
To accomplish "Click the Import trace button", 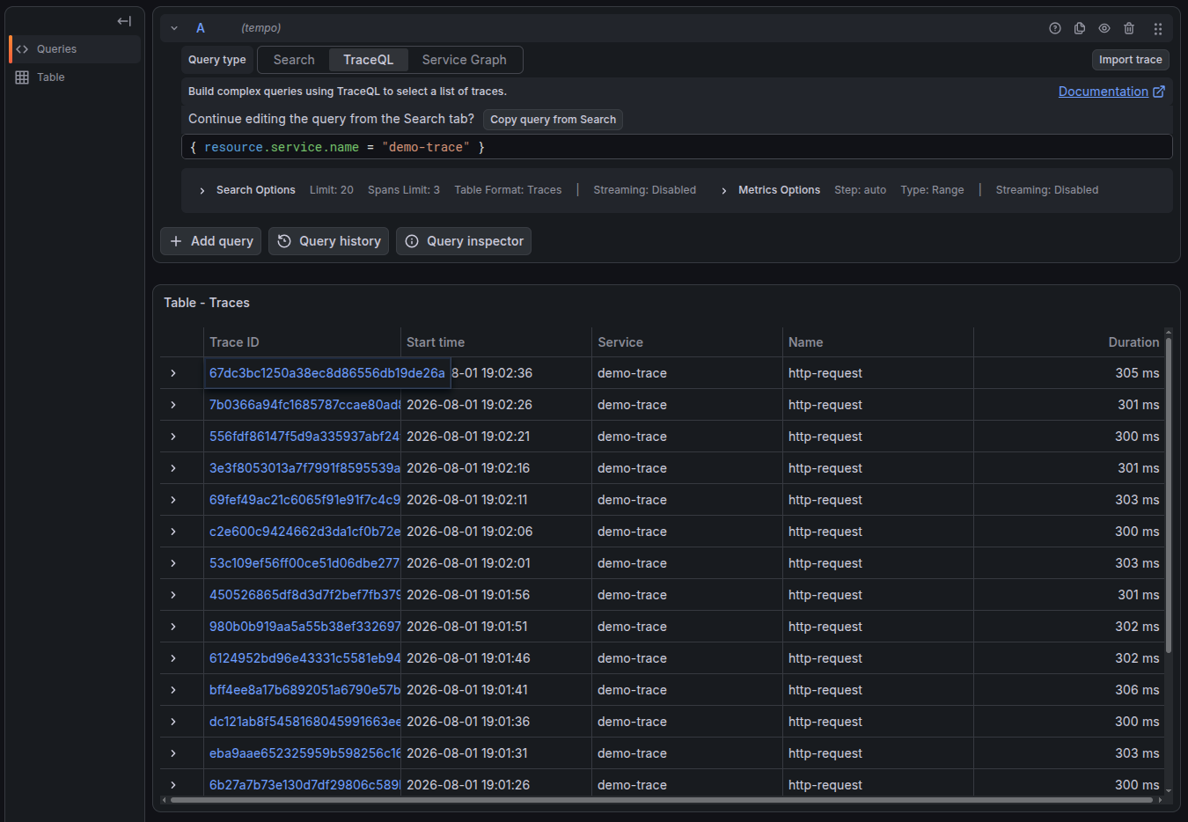I will tap(1130, 60).
